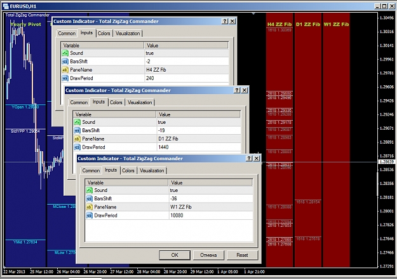This screenshot has height=279, width=397.
Task: Select Inputs tab in the front dialog
Action: (111, 170)
